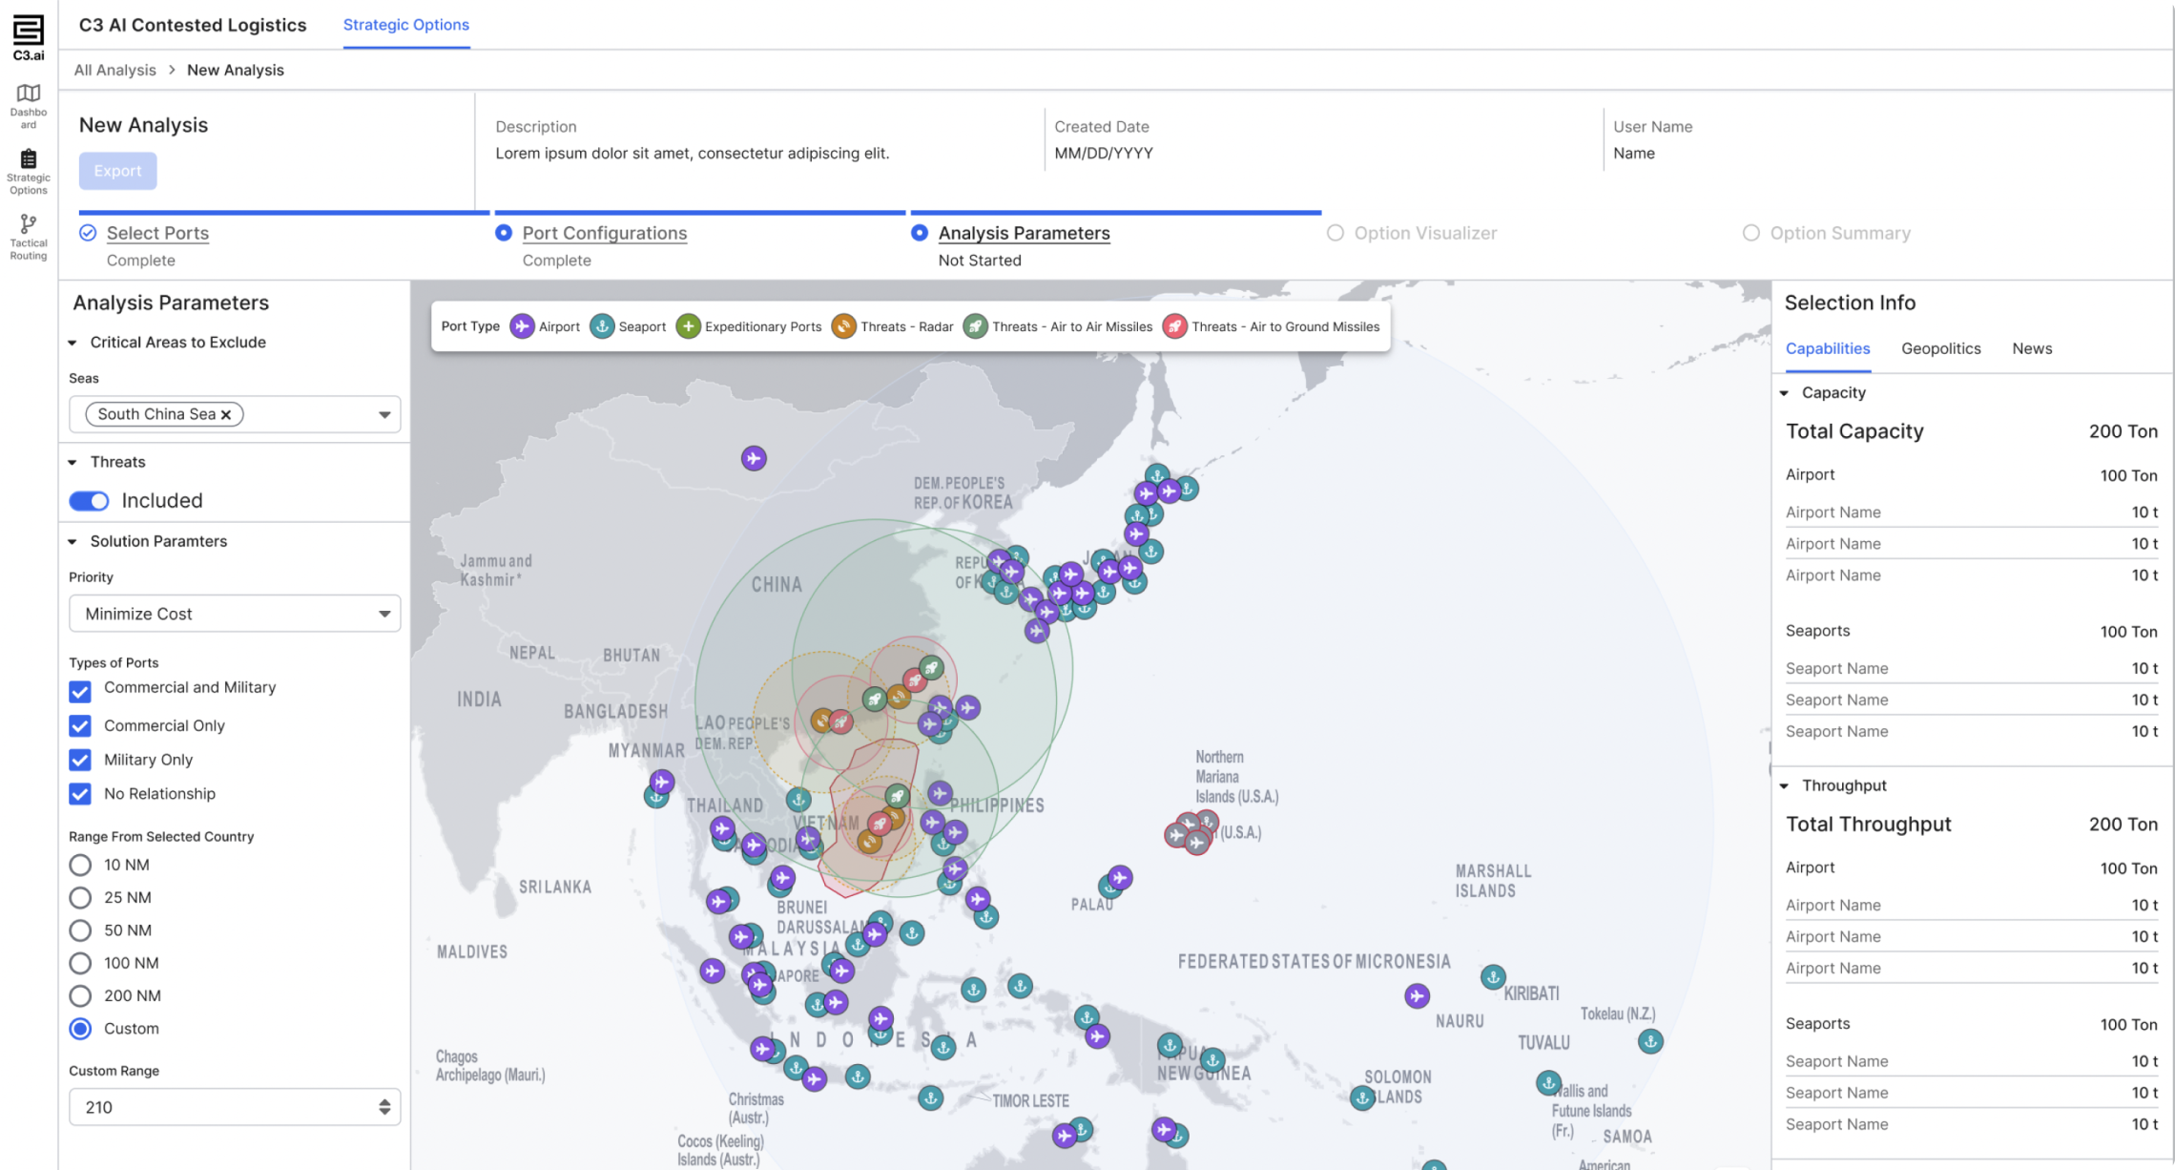Toggle the Threats Included switch
This screenshot has height=1170, width=2175.
click(89, 501)
